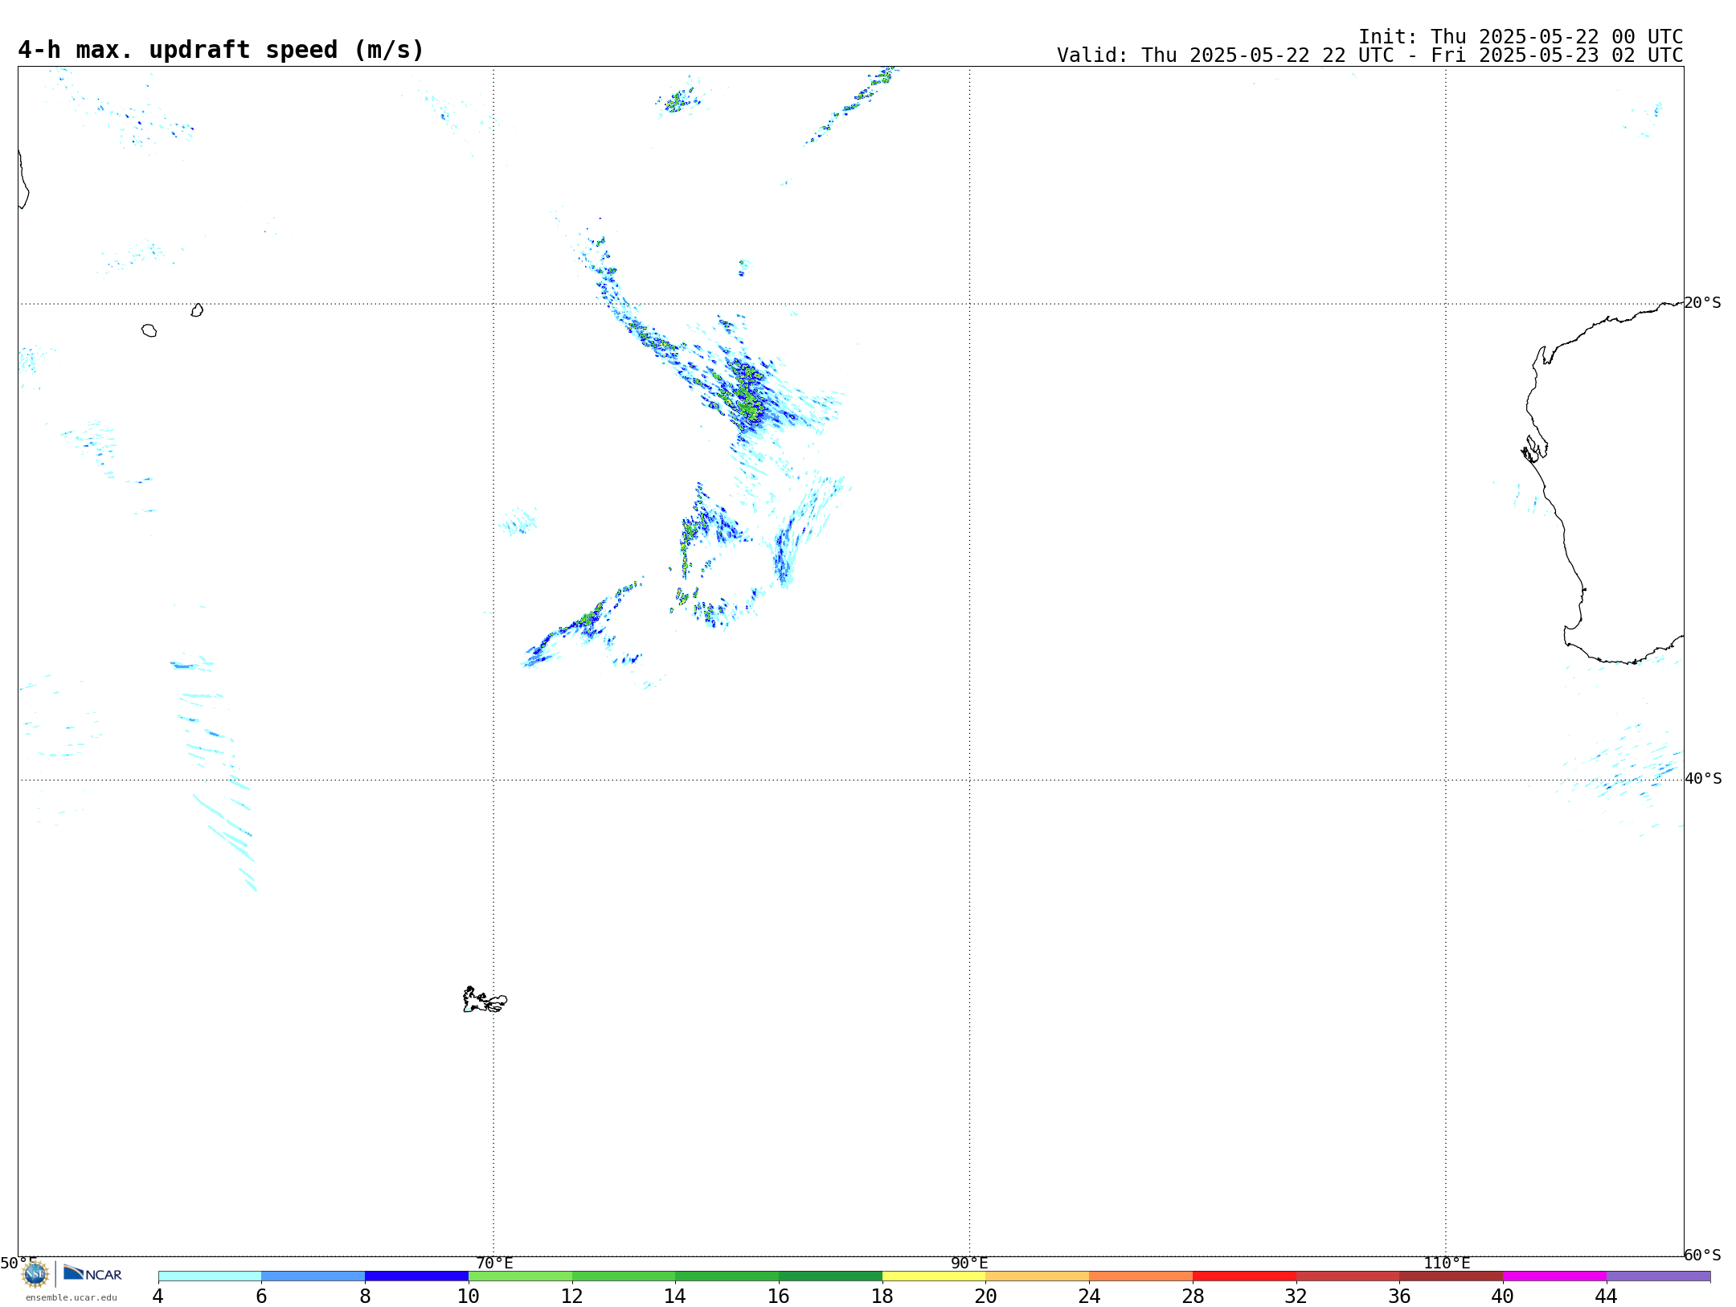
Task: Click the NSF logo icon
Action: point(35,1274)
